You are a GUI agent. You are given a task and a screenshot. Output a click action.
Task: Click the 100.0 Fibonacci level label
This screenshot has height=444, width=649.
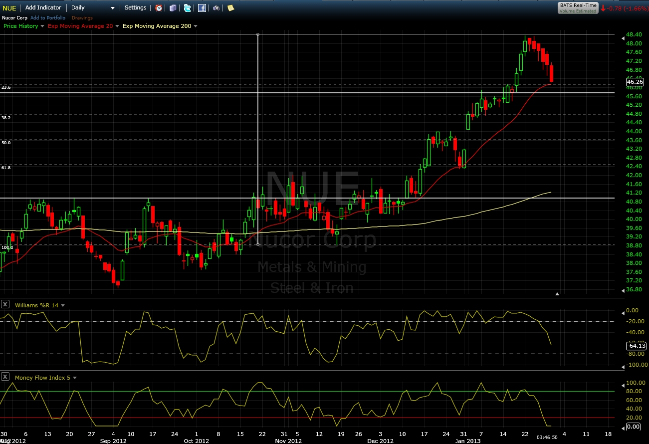[7, 247]
